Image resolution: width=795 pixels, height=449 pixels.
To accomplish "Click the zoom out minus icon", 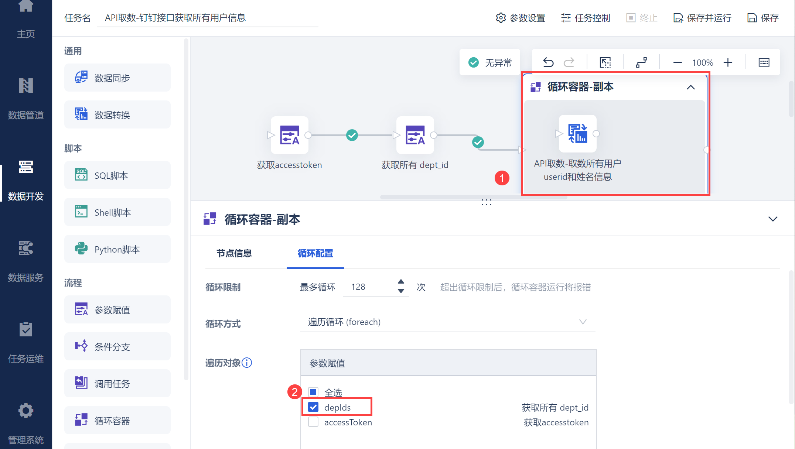I will tap(677, 62).
